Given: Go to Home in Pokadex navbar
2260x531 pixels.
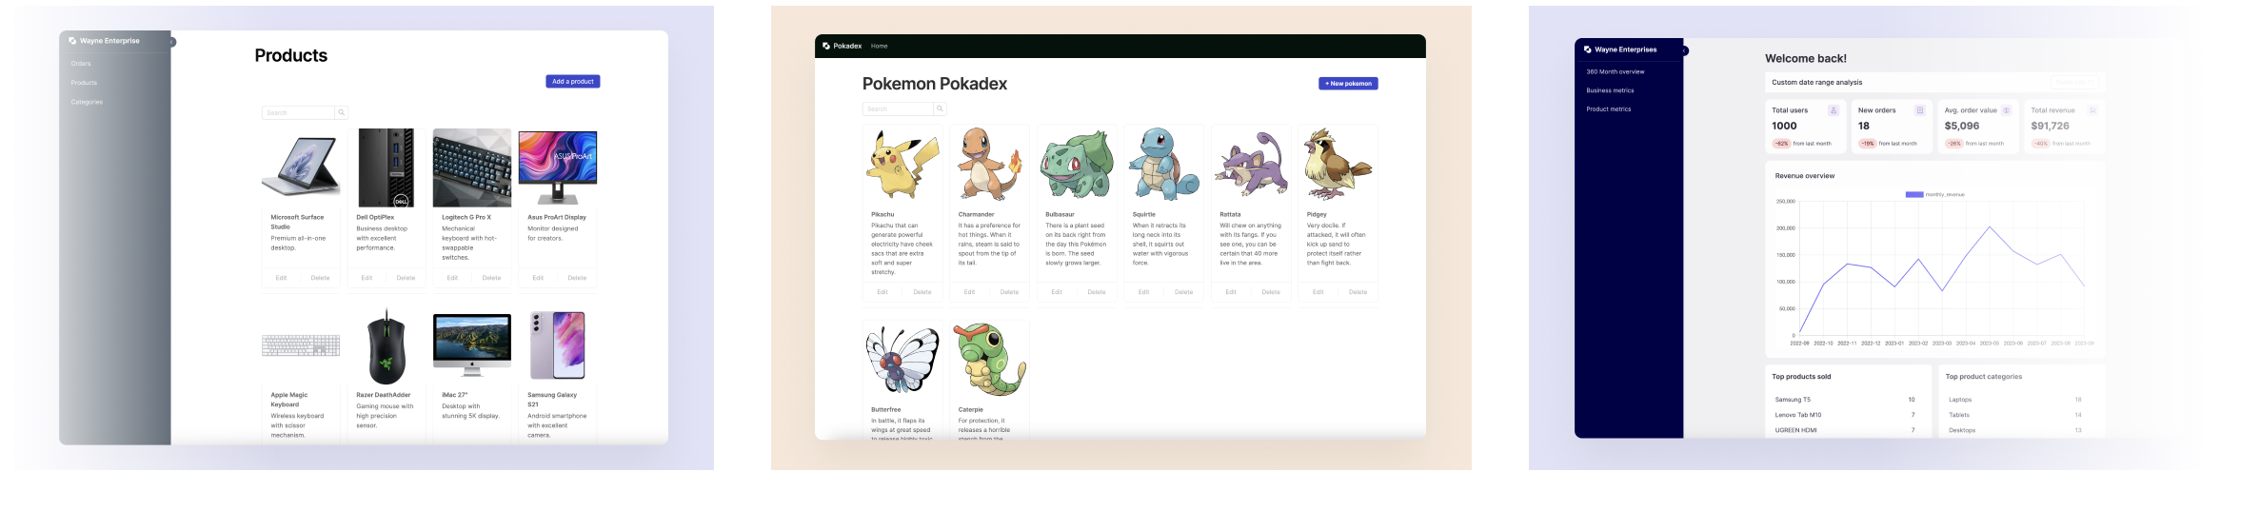Looking at the screenshot, I should click(879, 46).
